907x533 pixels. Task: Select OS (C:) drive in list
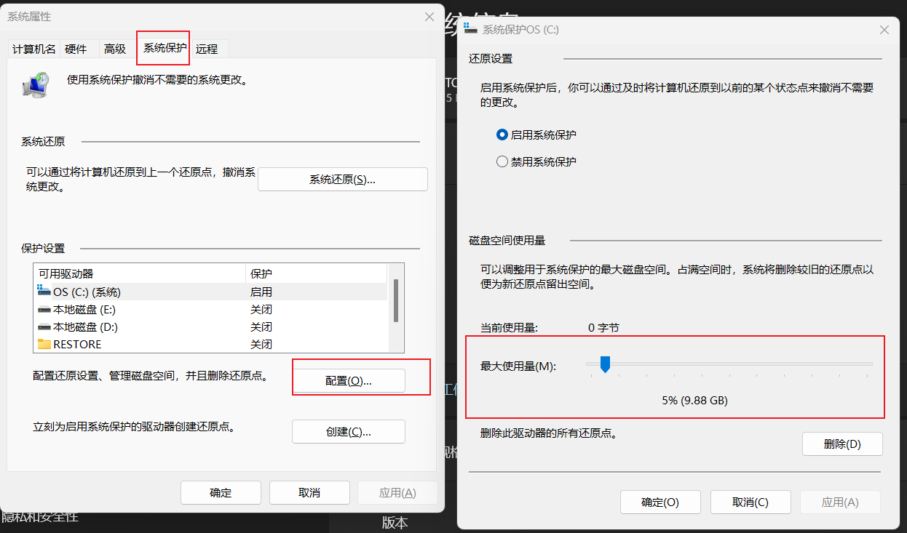[x=87, y=292]
